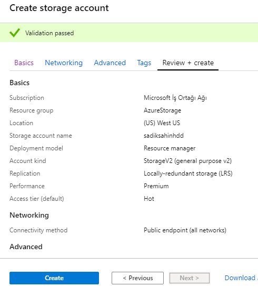Click the Hot access tier value
The width and height of the screenshot is (258, 287).
tap(149, 199)
